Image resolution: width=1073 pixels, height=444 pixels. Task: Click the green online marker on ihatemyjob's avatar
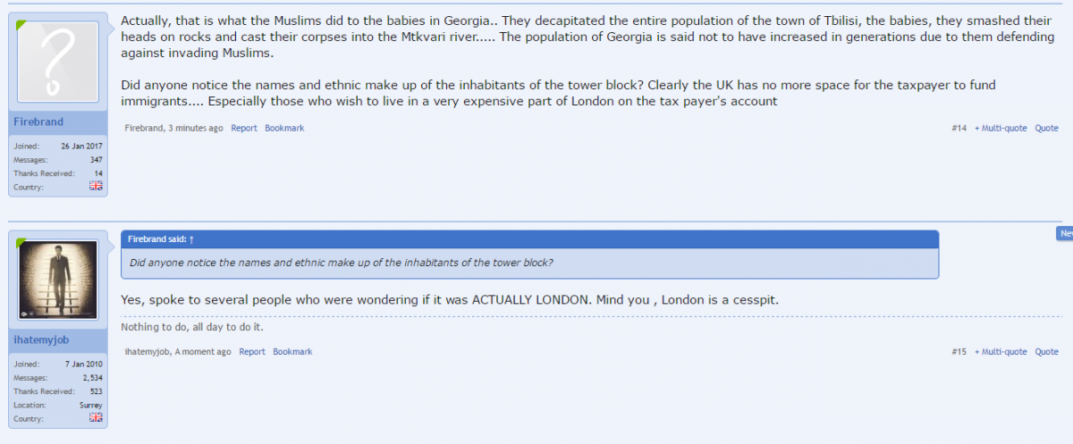tap(21, 241)
